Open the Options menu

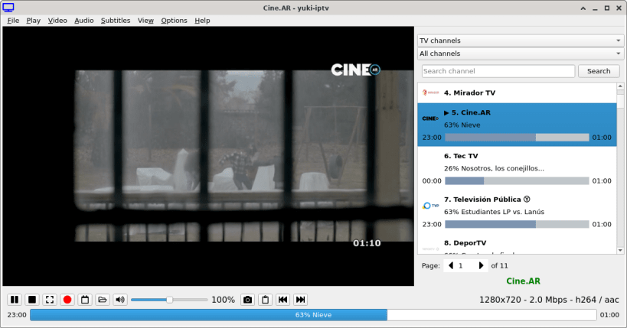[174, 21]
